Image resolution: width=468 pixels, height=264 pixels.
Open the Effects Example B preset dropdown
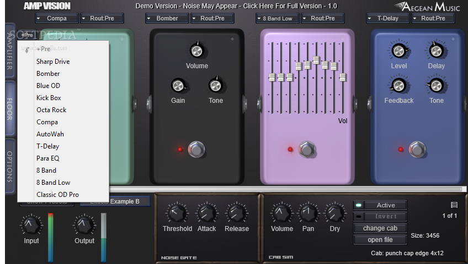115,201
